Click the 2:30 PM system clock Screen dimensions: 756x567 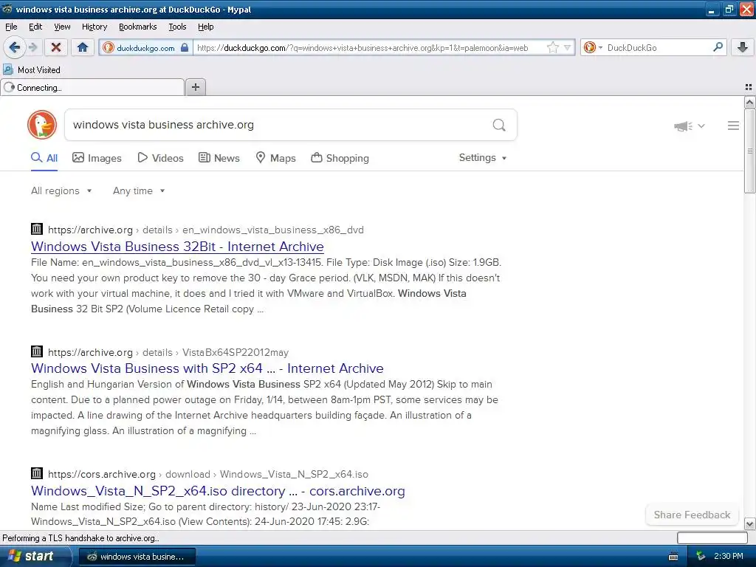(x=728, y=556)
